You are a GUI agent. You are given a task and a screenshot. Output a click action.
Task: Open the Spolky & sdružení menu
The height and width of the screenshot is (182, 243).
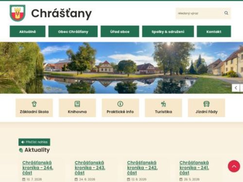click(168, 32)
